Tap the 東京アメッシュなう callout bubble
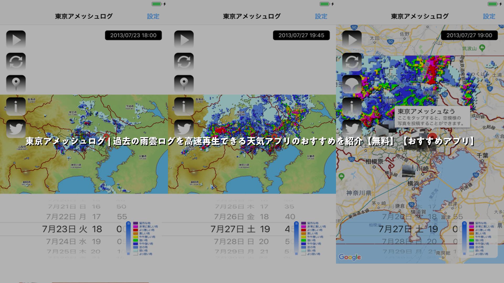Image resolution: width=504 pixels, height=283 pixels. [432, 117]
